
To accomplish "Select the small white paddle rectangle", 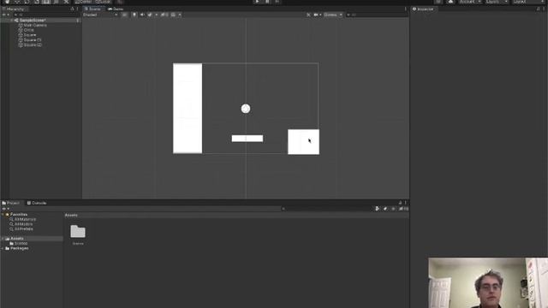I will tap(247, 139).
